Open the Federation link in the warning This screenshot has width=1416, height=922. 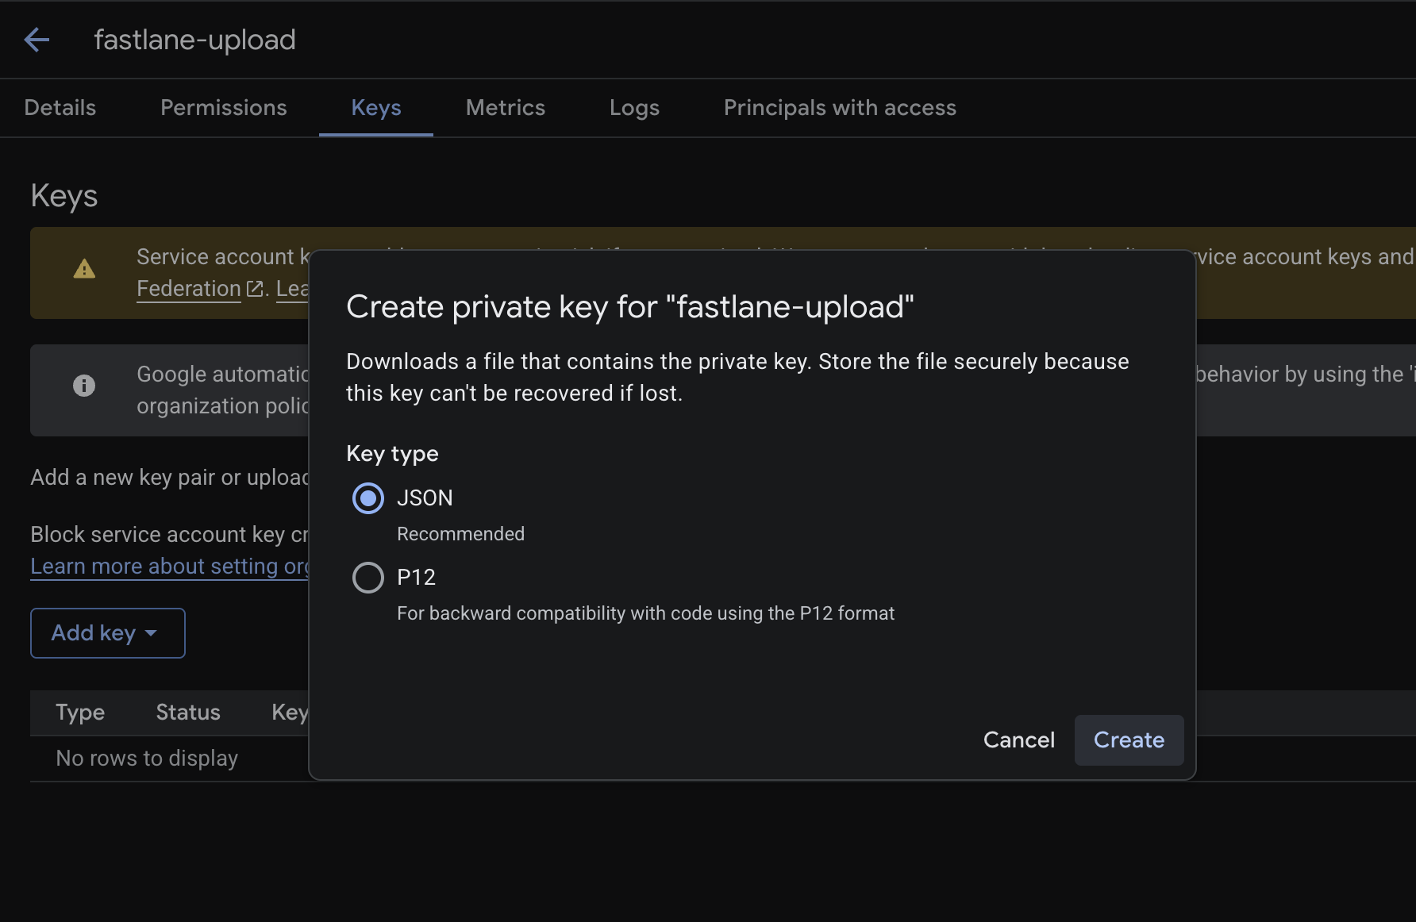(189, 289)
